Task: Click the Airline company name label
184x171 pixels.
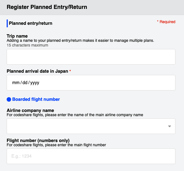Action: [30, 110]
